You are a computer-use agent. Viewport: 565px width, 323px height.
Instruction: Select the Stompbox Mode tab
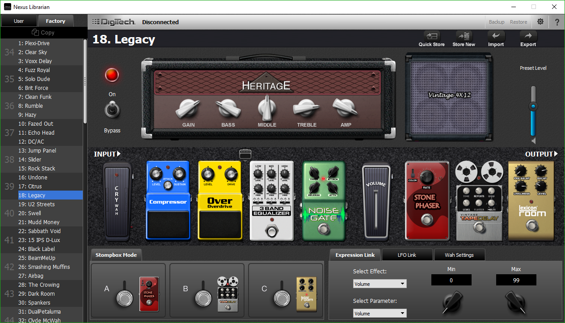[116, 255]
